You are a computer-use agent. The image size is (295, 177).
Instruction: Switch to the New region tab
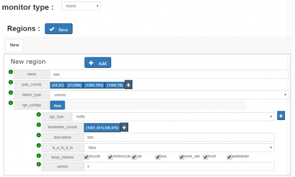tap(14, 45)
